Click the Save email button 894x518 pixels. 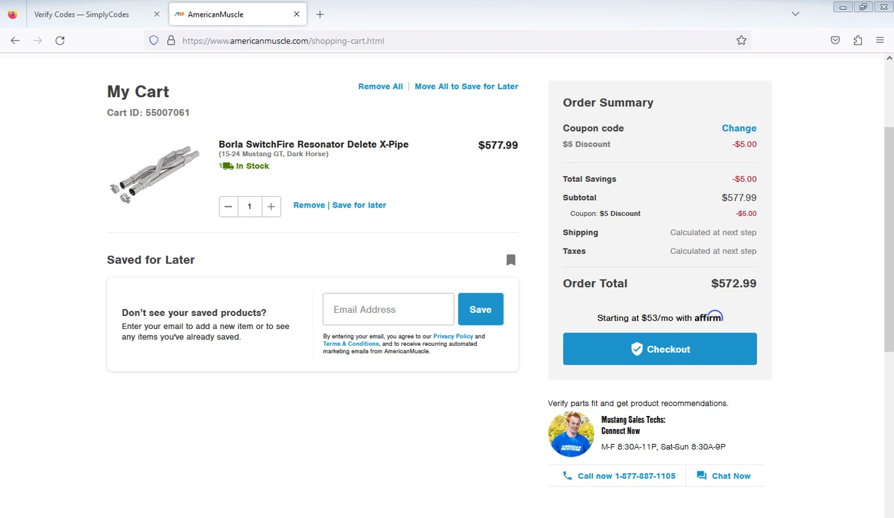click(480, 309)
